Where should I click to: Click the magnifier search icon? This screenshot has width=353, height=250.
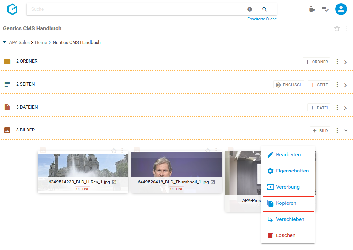pyautogui.click(x=265, y=9)
